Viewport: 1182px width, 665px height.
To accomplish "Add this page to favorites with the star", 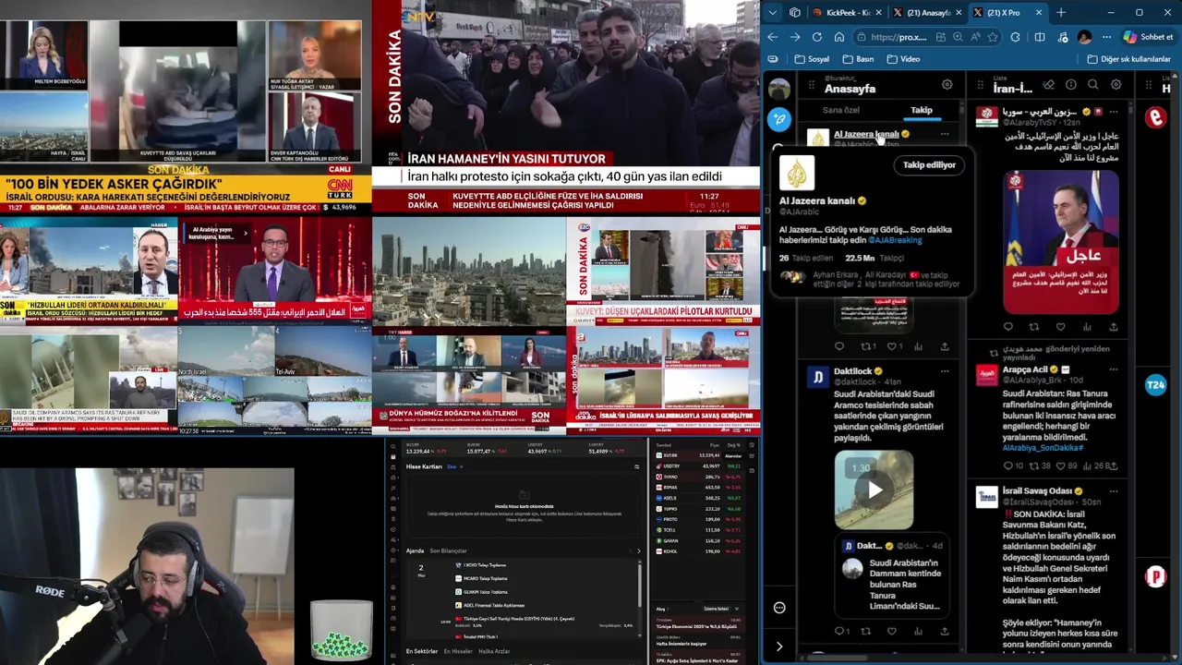I will [x=993, y=37].
